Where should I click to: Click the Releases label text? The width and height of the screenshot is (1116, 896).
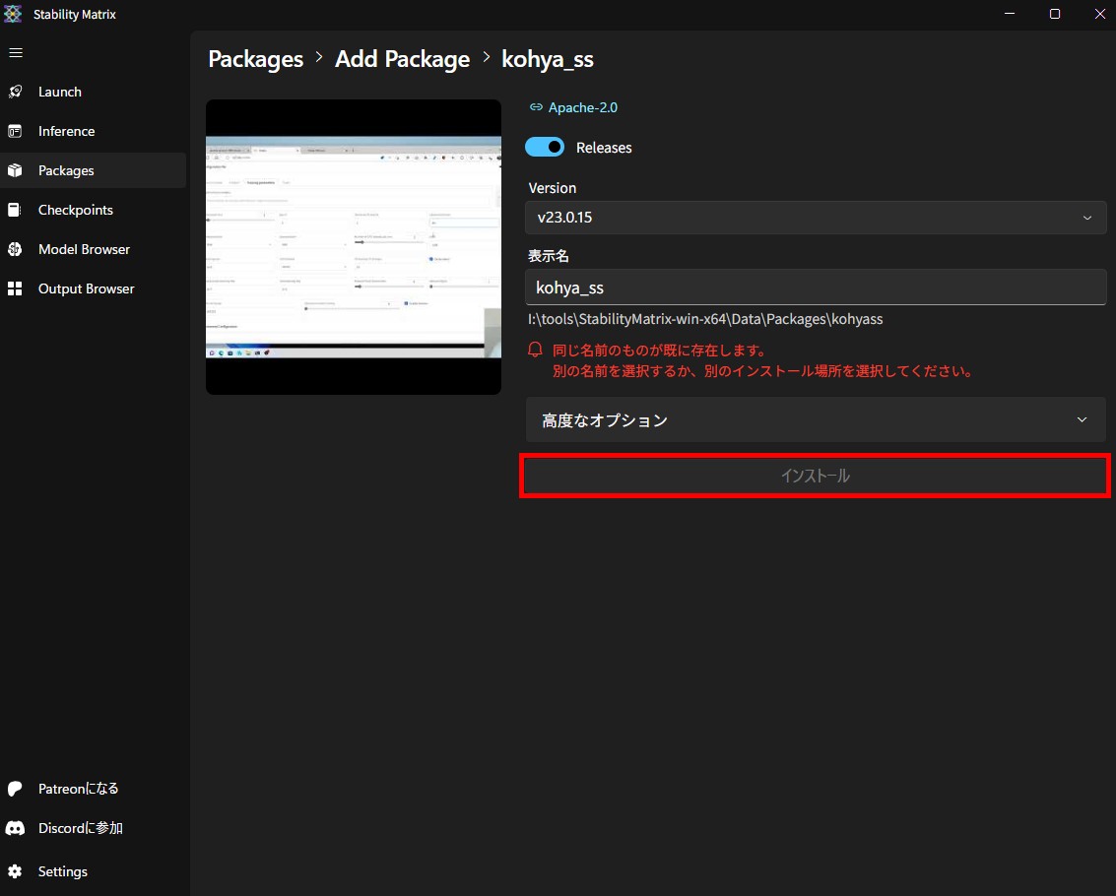pos(604,148)
